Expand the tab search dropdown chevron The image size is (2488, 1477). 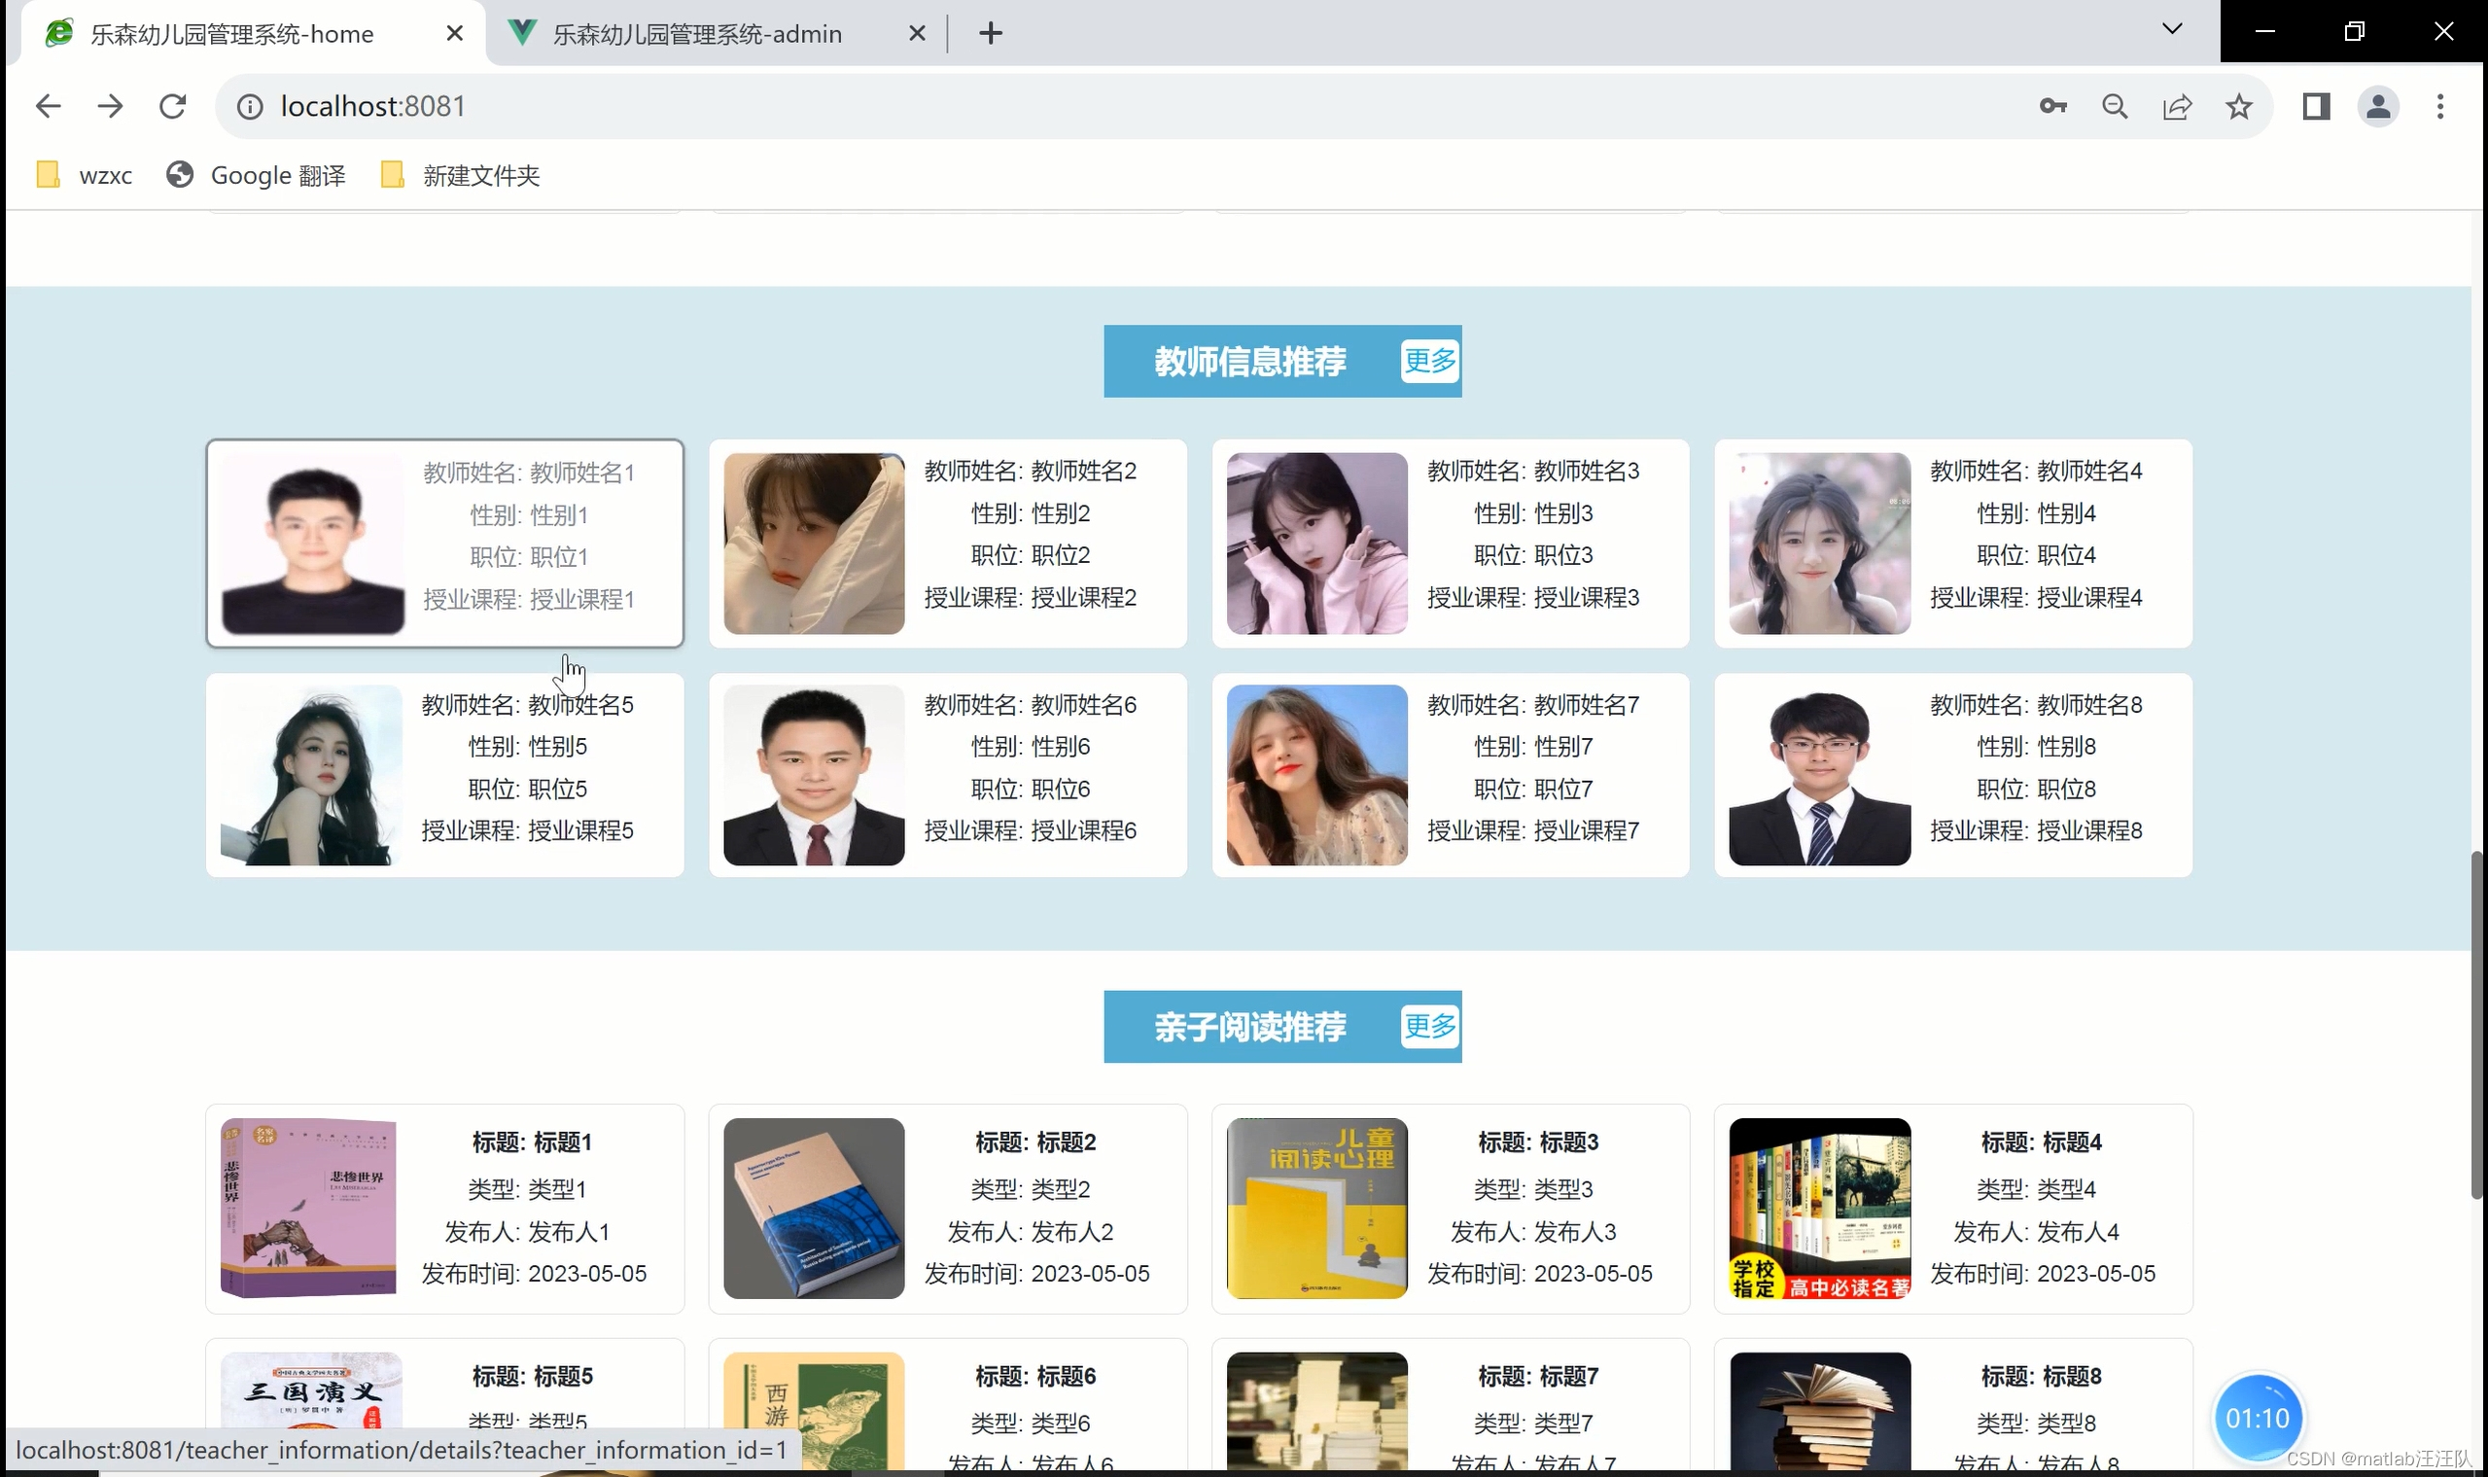2171,30
